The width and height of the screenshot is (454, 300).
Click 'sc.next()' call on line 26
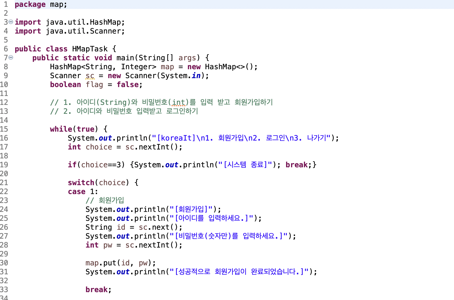tap(158, 227)
